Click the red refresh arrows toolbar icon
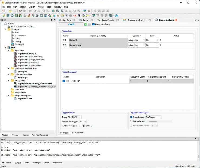200x168 pixels. pyautogui.click(x=75, y=16)
